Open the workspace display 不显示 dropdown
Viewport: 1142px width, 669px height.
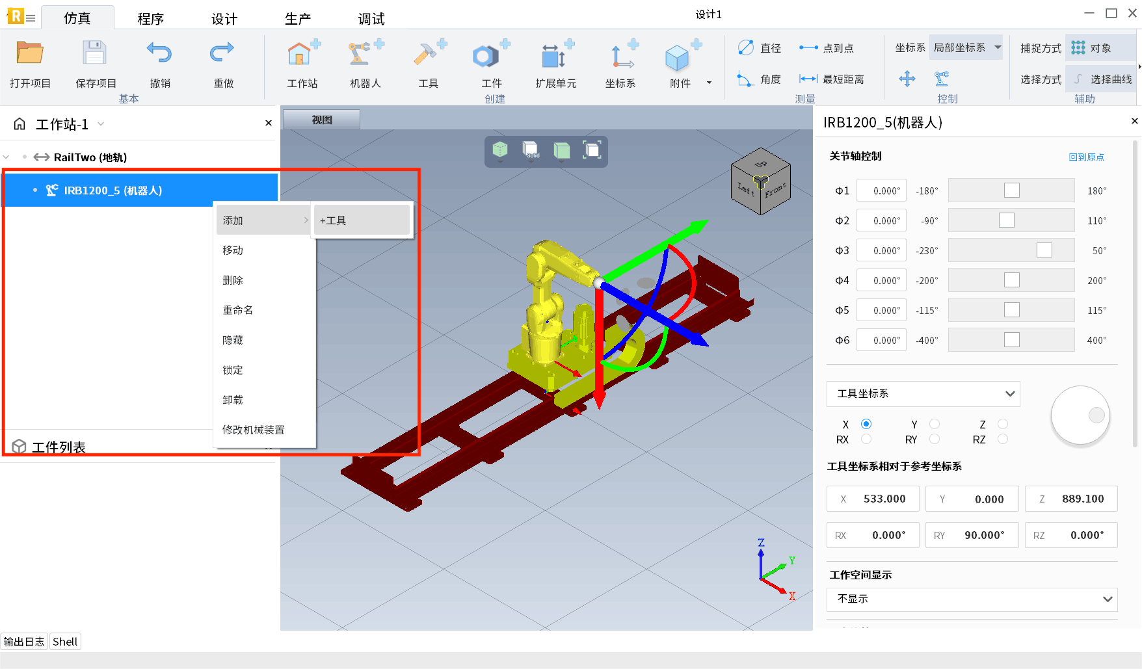(x=972, y=599)
